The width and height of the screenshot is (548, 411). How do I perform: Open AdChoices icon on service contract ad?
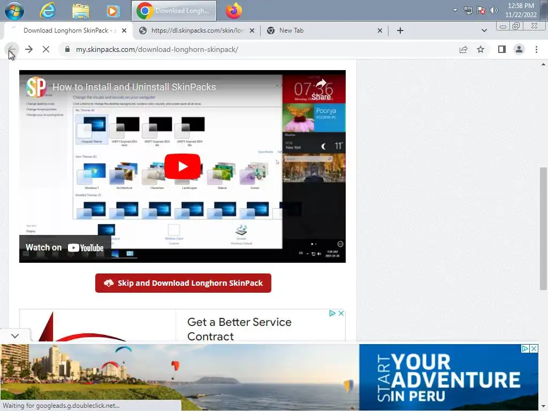pyautogui.click(x=332, y=314)
